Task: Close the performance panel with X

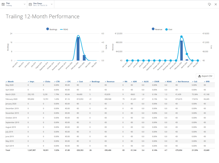Action: [x=216, y=4]
